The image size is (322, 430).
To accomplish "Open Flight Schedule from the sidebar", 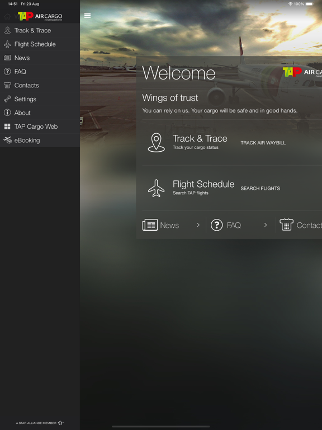I will tap(40, 44).
